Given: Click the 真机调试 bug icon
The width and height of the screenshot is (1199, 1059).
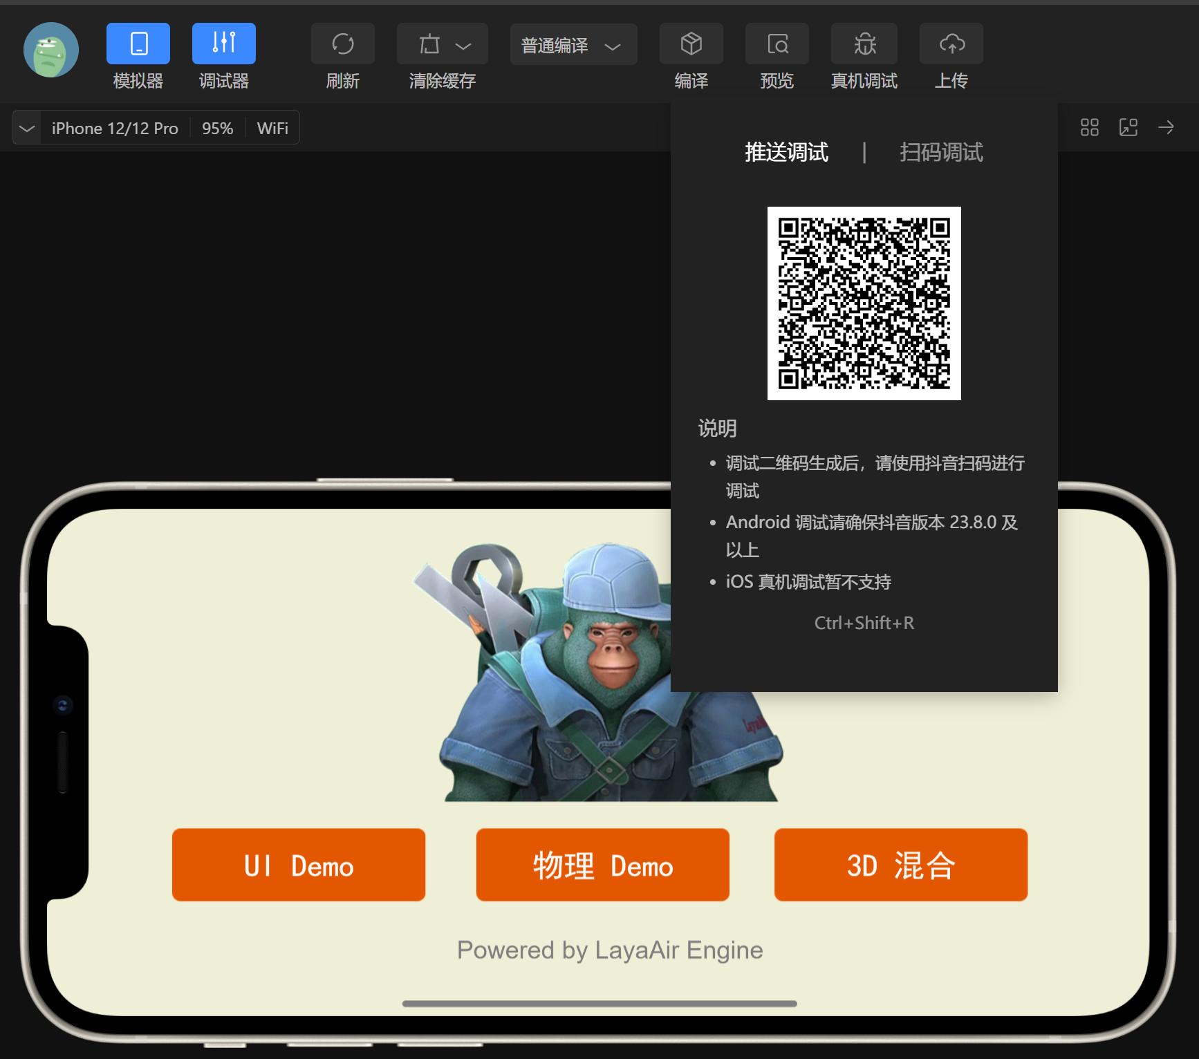Looking at the screenshot, I should [x=864, y=44].
